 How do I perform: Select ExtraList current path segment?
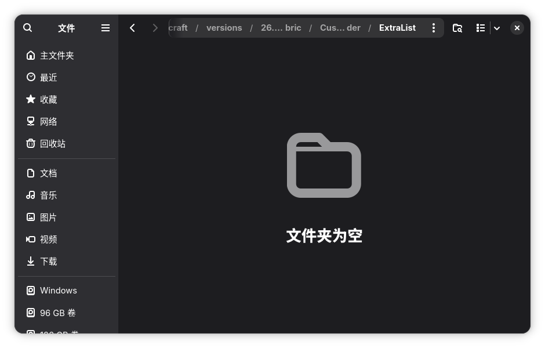(397, 28)
